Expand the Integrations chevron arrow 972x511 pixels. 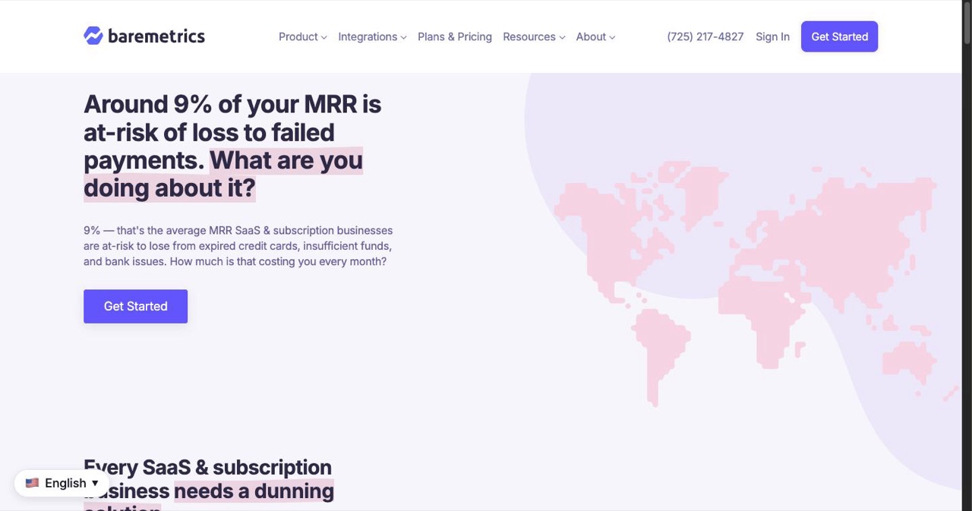[403, 37]
